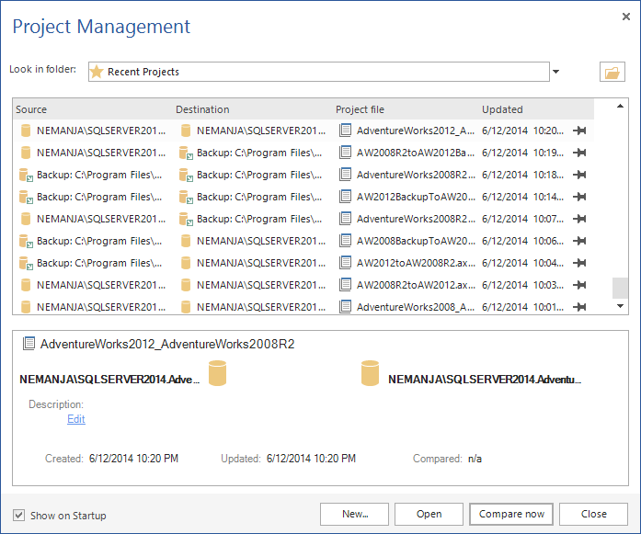
Task: Click file icon of AW2008R2toAW2012.ax... row
Action: coord(346,285)
